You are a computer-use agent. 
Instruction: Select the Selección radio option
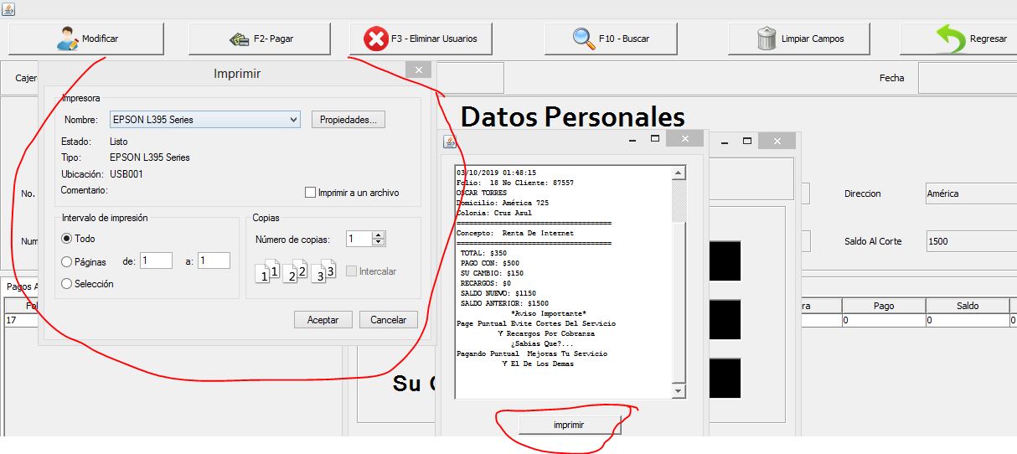(67, 284)
